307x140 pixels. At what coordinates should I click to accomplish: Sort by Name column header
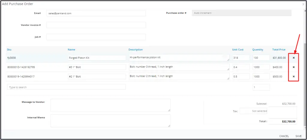(x=71, y=49)
